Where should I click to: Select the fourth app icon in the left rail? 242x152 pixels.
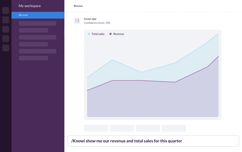click(6, 39)
